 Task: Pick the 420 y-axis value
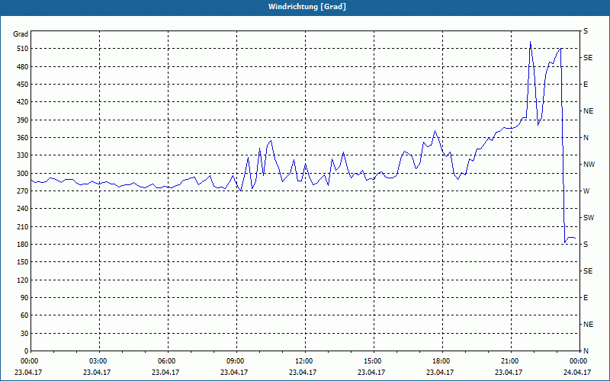click(x=22, y=102)
